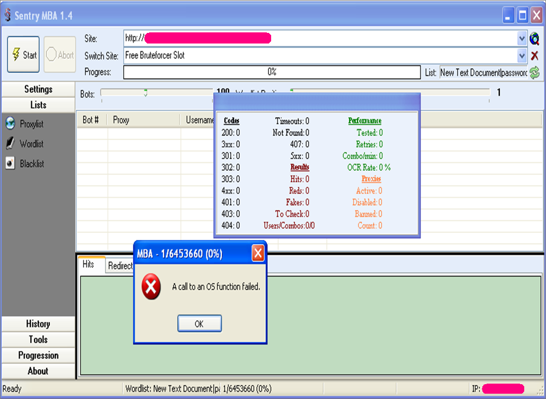Screen dimensions: 546x399
Task: Click the 'Ready' status bar text
Action: click(x=12, y=388)
